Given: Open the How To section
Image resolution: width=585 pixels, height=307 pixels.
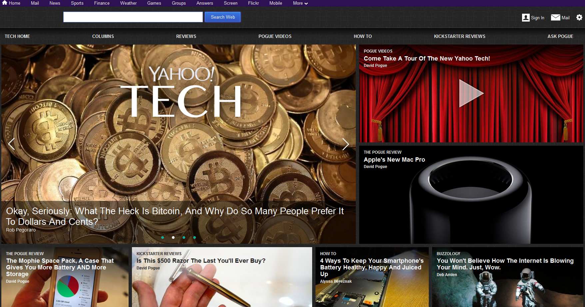Looking at the screenshot, I should 363,36.
